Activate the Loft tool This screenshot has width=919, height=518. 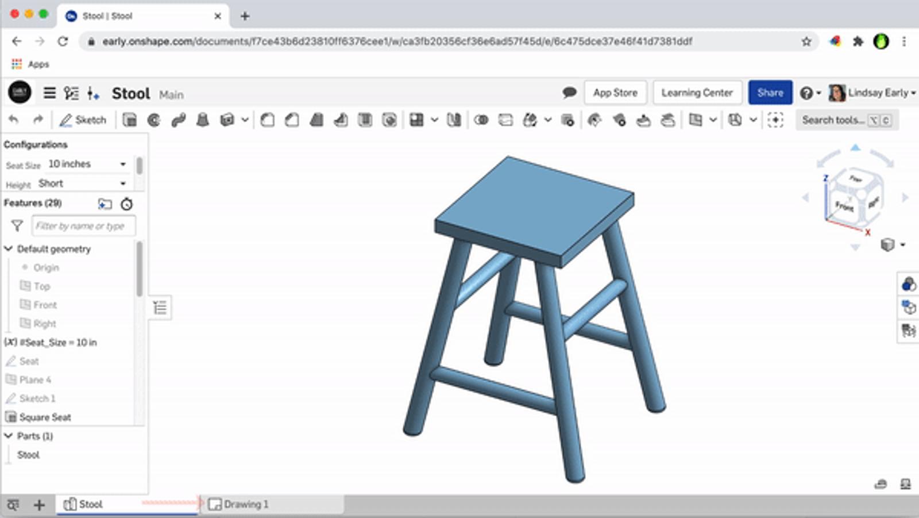[x=203, y=120]
